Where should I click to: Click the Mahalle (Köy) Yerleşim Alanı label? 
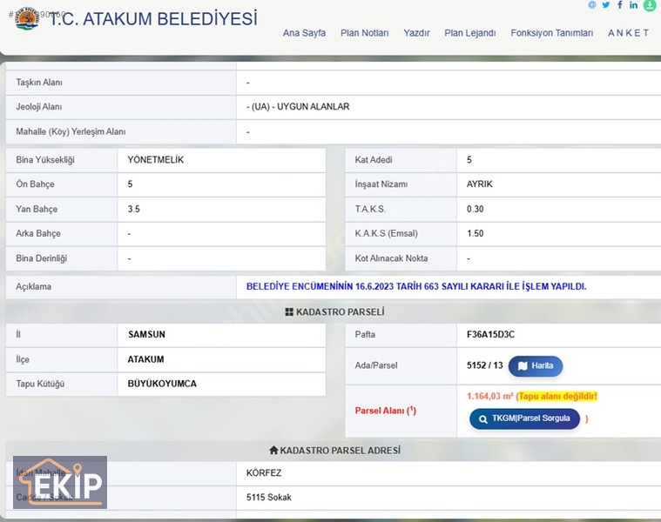pos(71,131)
